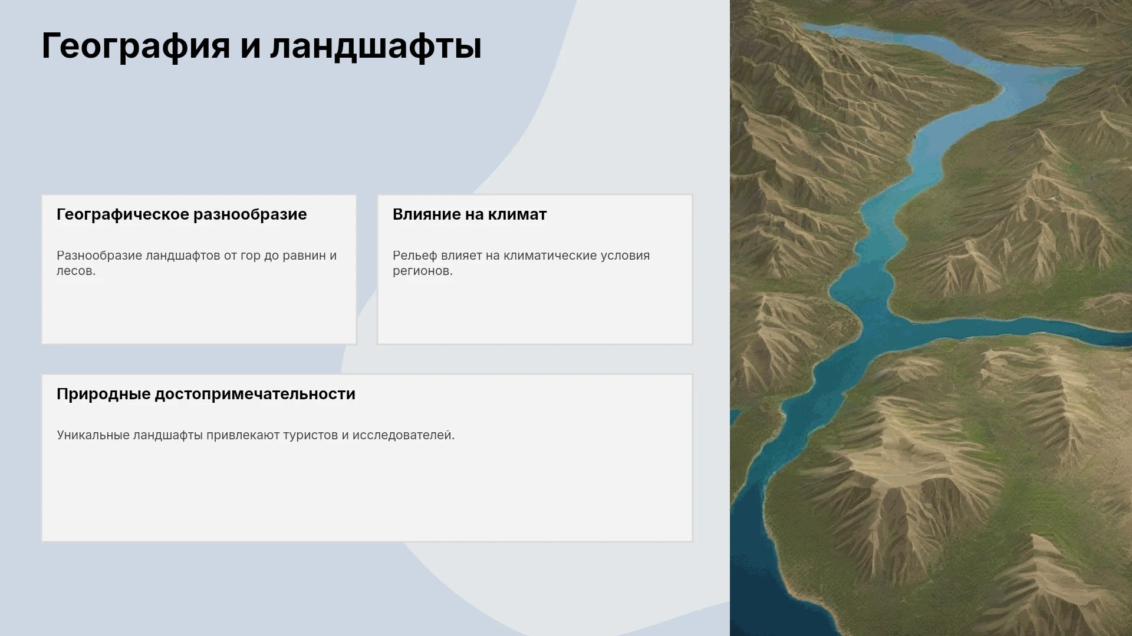Click the text "Рельеф влияет на климатические условия"

pyautogui.click(x=521, y=256)
